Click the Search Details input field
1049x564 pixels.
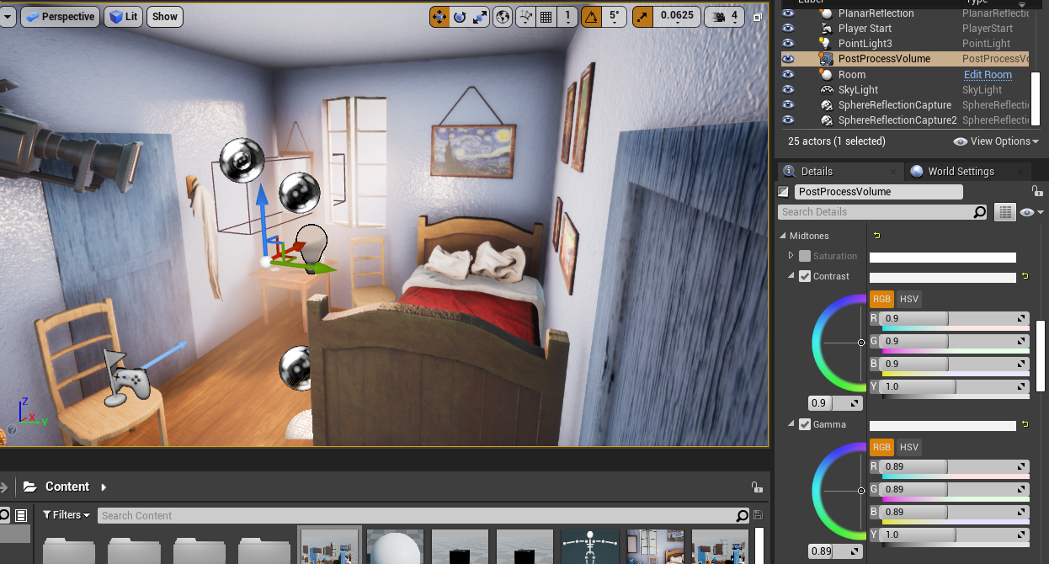click(x=882, y=212)
